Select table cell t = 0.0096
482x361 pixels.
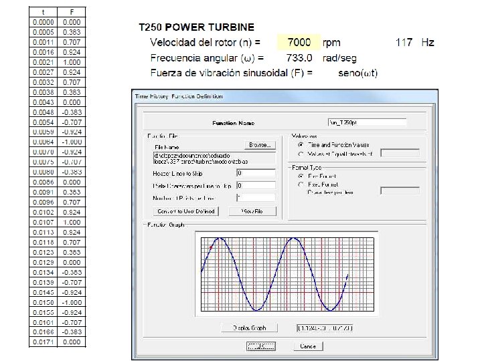[x=43, y=202]
